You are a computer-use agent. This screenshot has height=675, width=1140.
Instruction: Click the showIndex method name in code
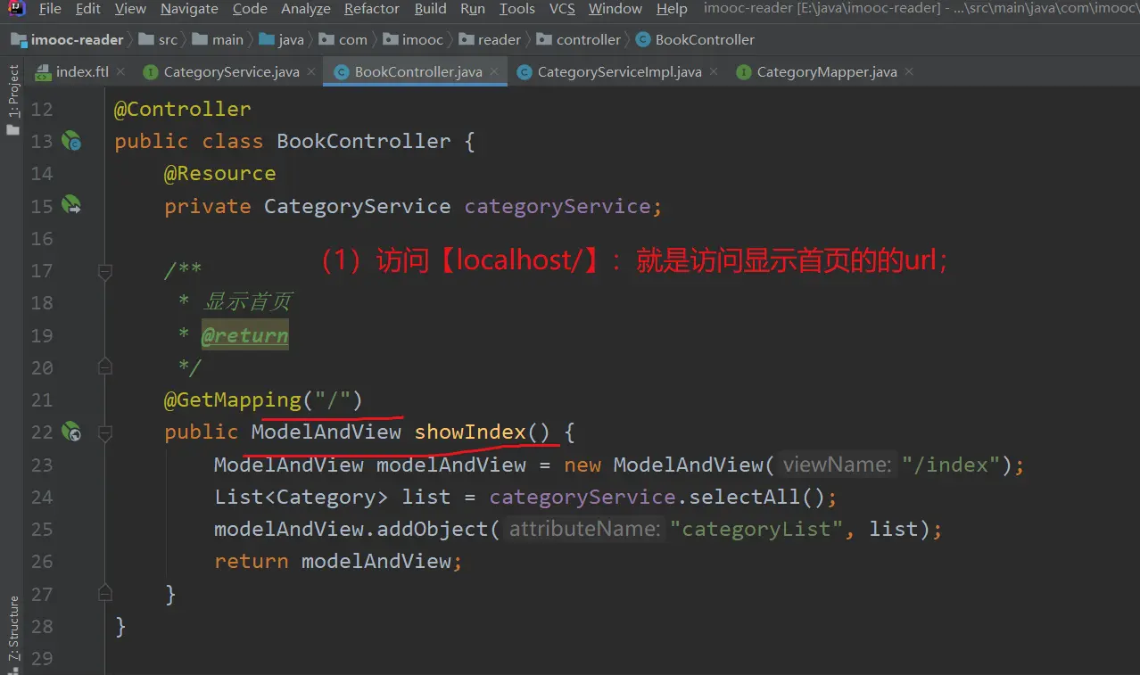pyautogui.click(x=470, y=432)
